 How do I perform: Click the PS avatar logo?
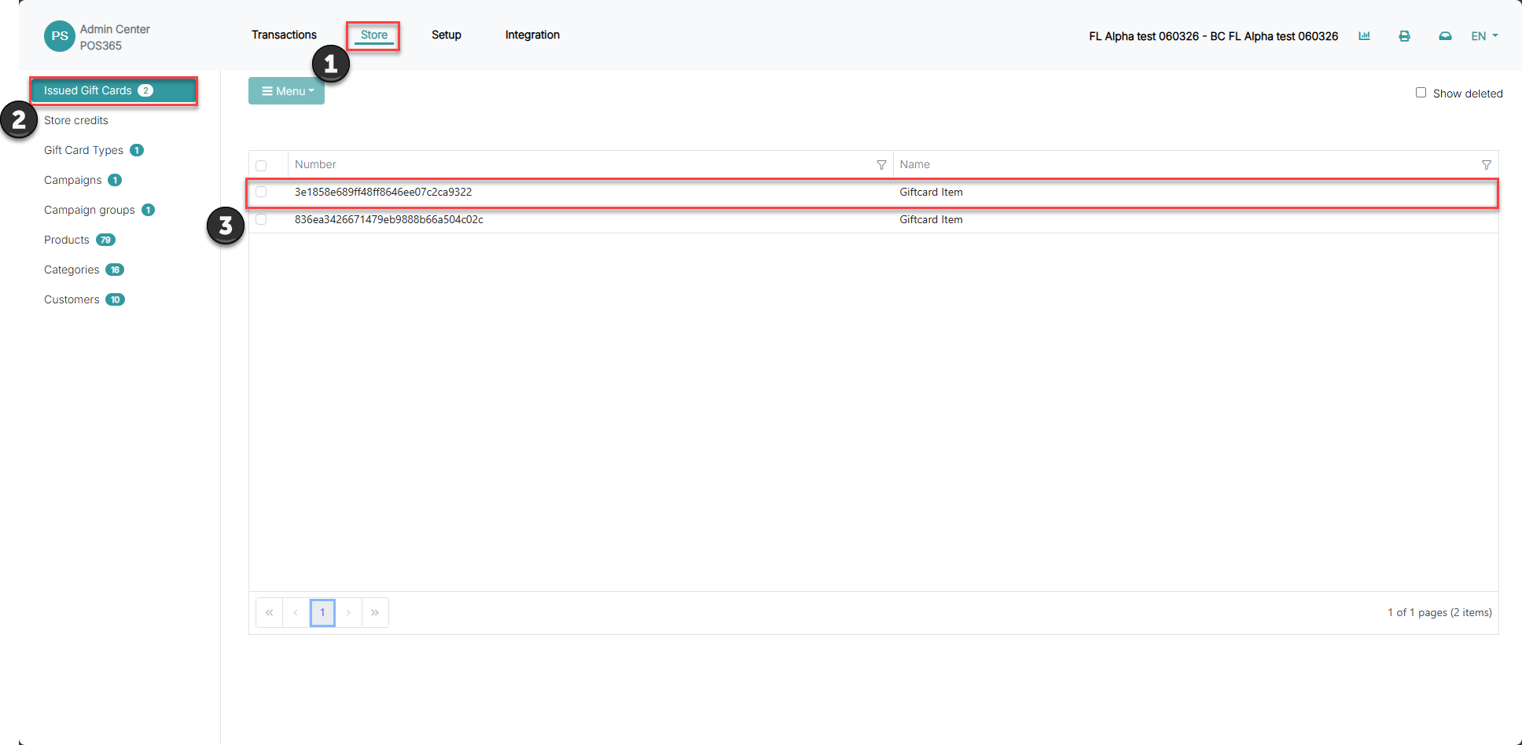point(60,36)
